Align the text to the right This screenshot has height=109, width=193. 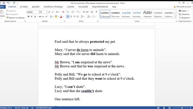74,17
